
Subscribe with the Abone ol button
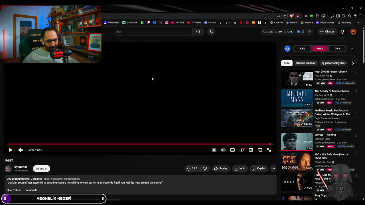pyautogui.click(x=41, y=169)
